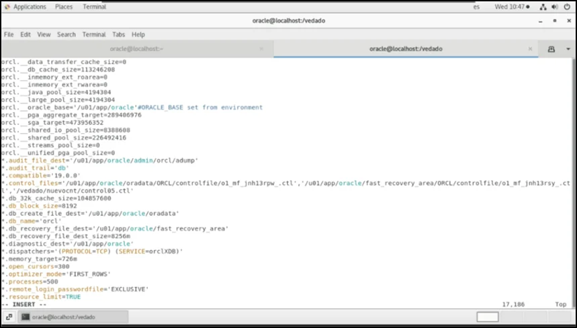This screenshot has height=328, width=577.
Task: Click the orcl.__shared_io_pool_size line
Action: [x=66, y=130]
